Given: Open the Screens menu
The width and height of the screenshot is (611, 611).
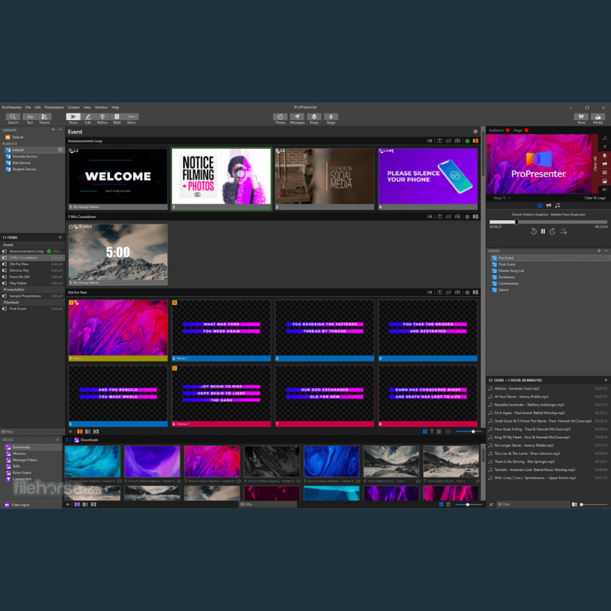Looking at the screenshot, I should pos(73,107).
